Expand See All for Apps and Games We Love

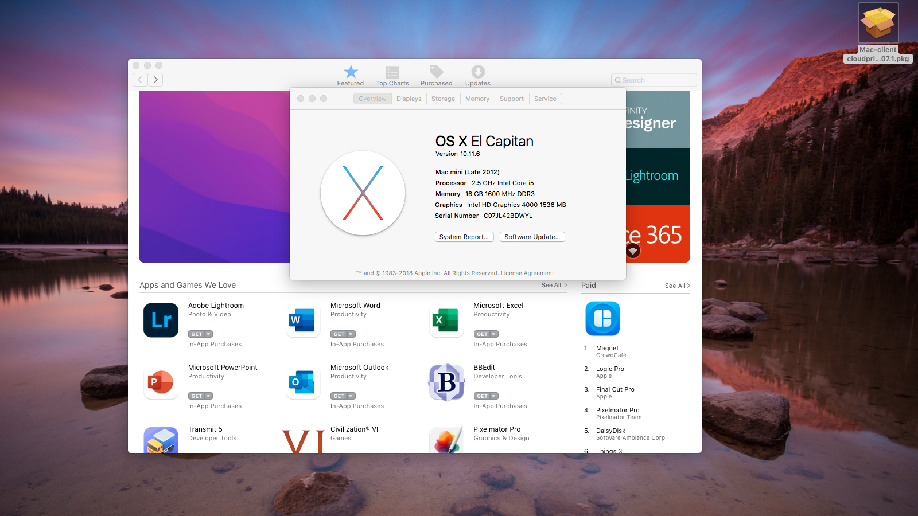pyautogui.click(x=554, y=285)
